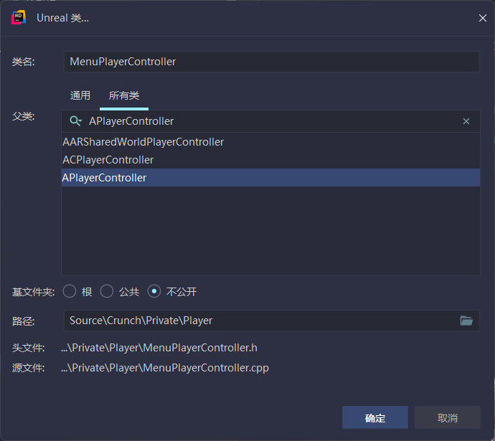495x441 pixels.
Task: Select ACPlayerController in the list
Action: pyautogui.click(x=271, y=160)
